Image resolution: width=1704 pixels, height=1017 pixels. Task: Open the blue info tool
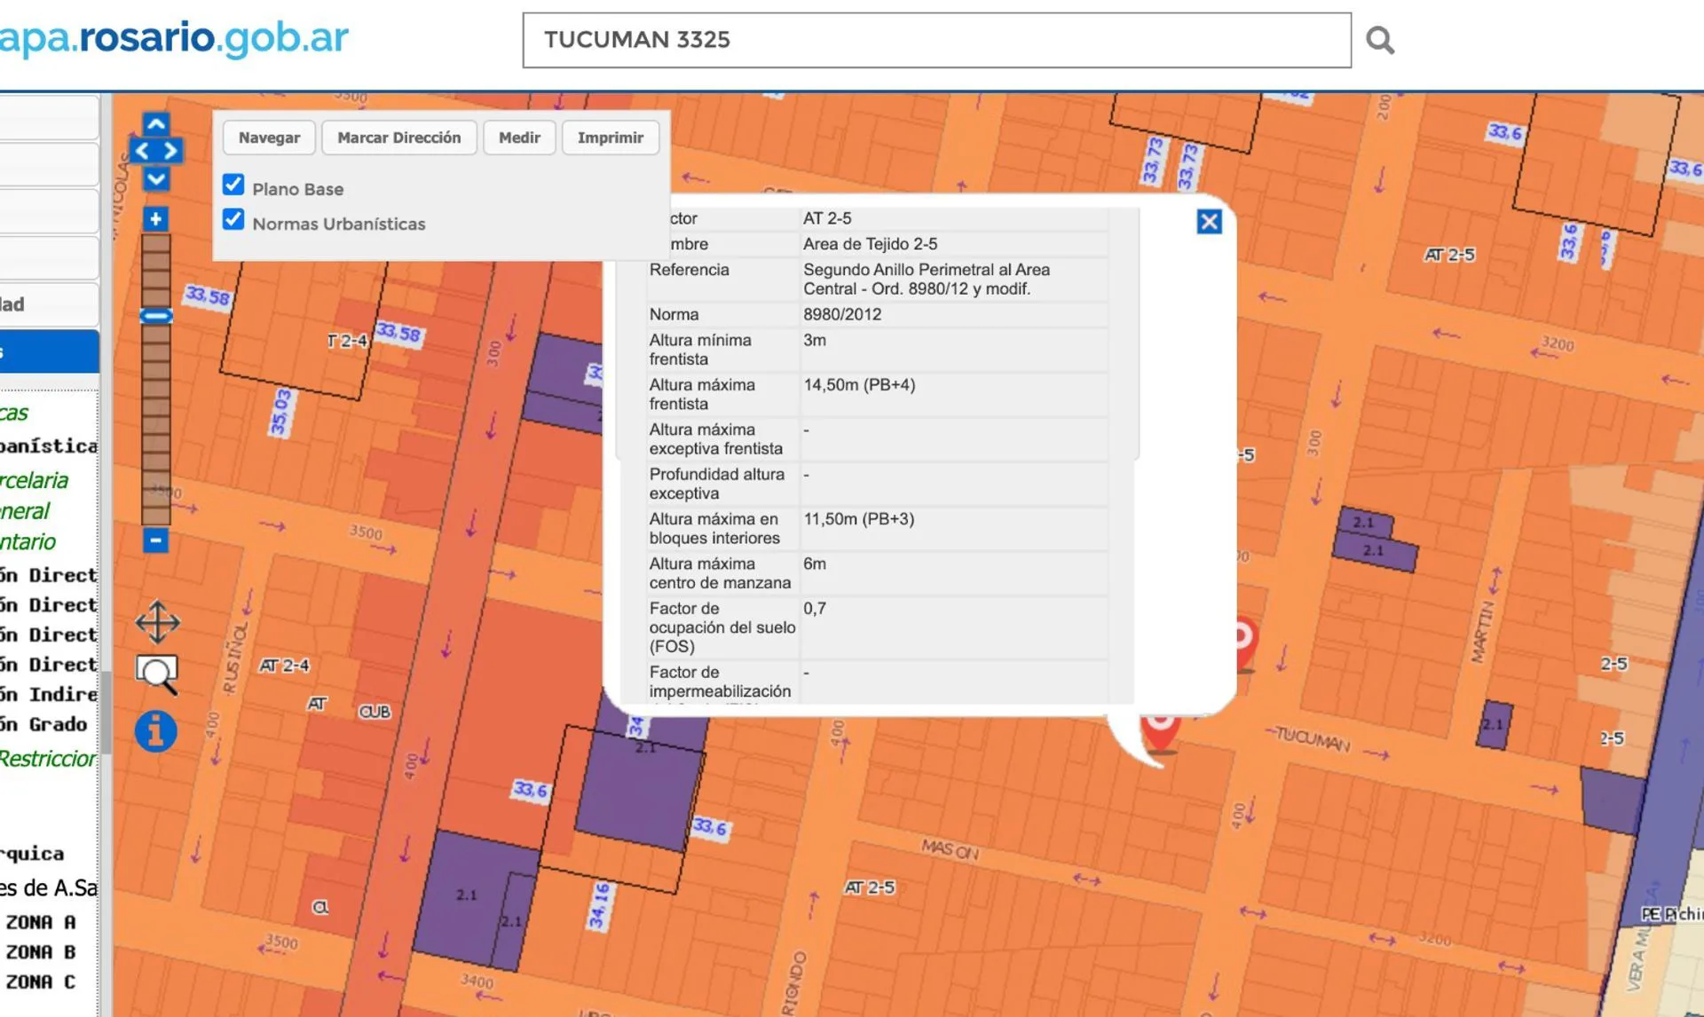point(155,731)
